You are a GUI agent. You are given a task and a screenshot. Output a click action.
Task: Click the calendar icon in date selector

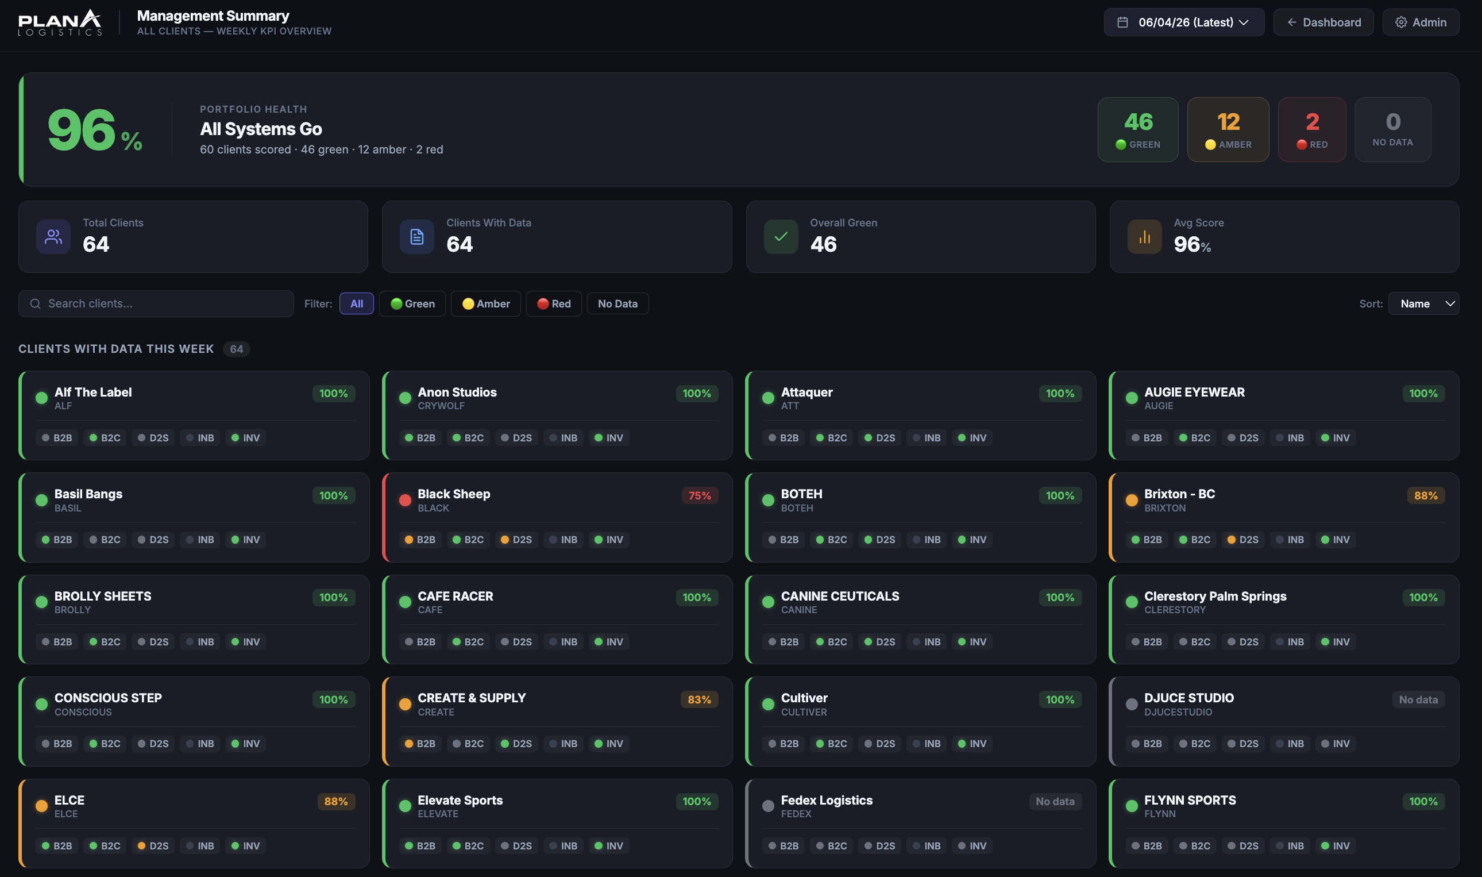coord(1123,22)
